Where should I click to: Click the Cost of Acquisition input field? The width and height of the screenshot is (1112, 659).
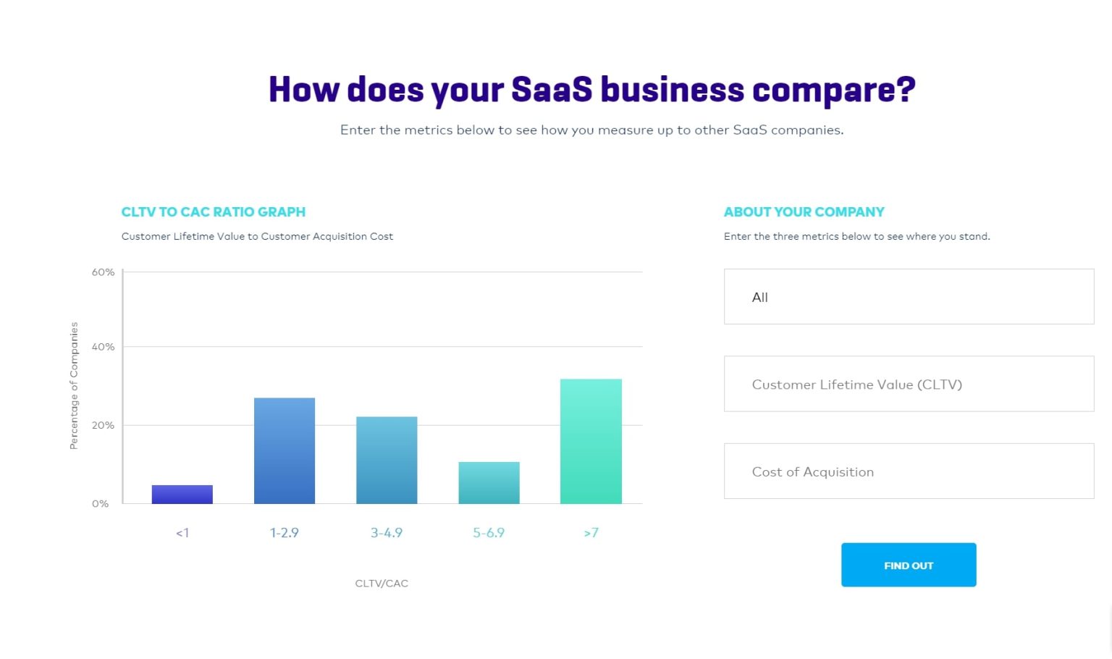(909, 471)
